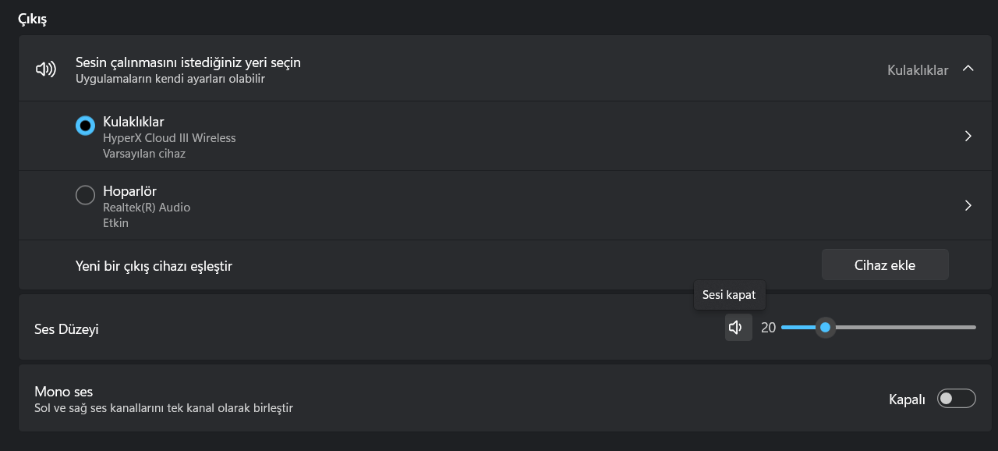This screenshot has height=451, width=998.
Task: Collapse the output device list chevron
Action: coord(968,69)
